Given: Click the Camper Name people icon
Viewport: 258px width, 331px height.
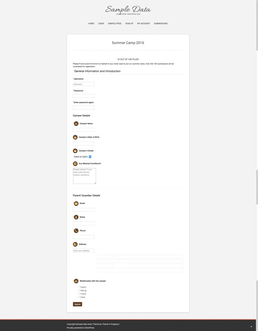Looking at the screenshot, I should point(76,124).
